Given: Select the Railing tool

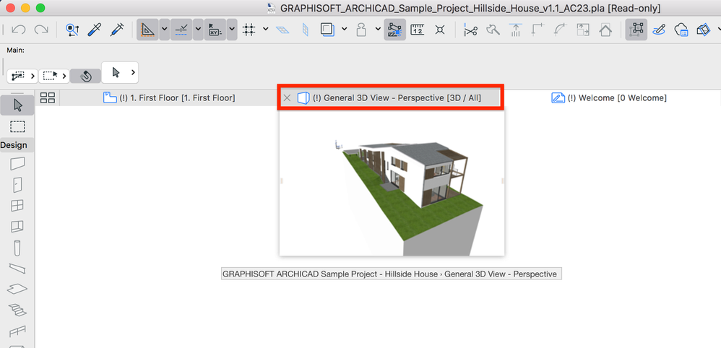Looking at the screenshot, I should tap(17, 331).
